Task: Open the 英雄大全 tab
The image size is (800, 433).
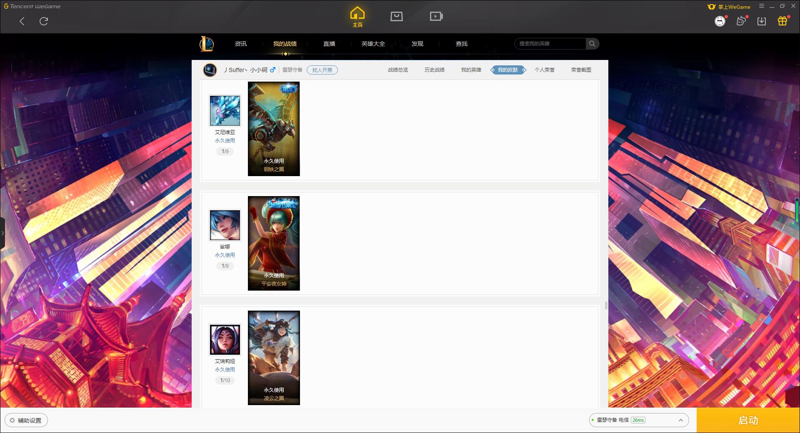Action: click(x=373, y=44)
